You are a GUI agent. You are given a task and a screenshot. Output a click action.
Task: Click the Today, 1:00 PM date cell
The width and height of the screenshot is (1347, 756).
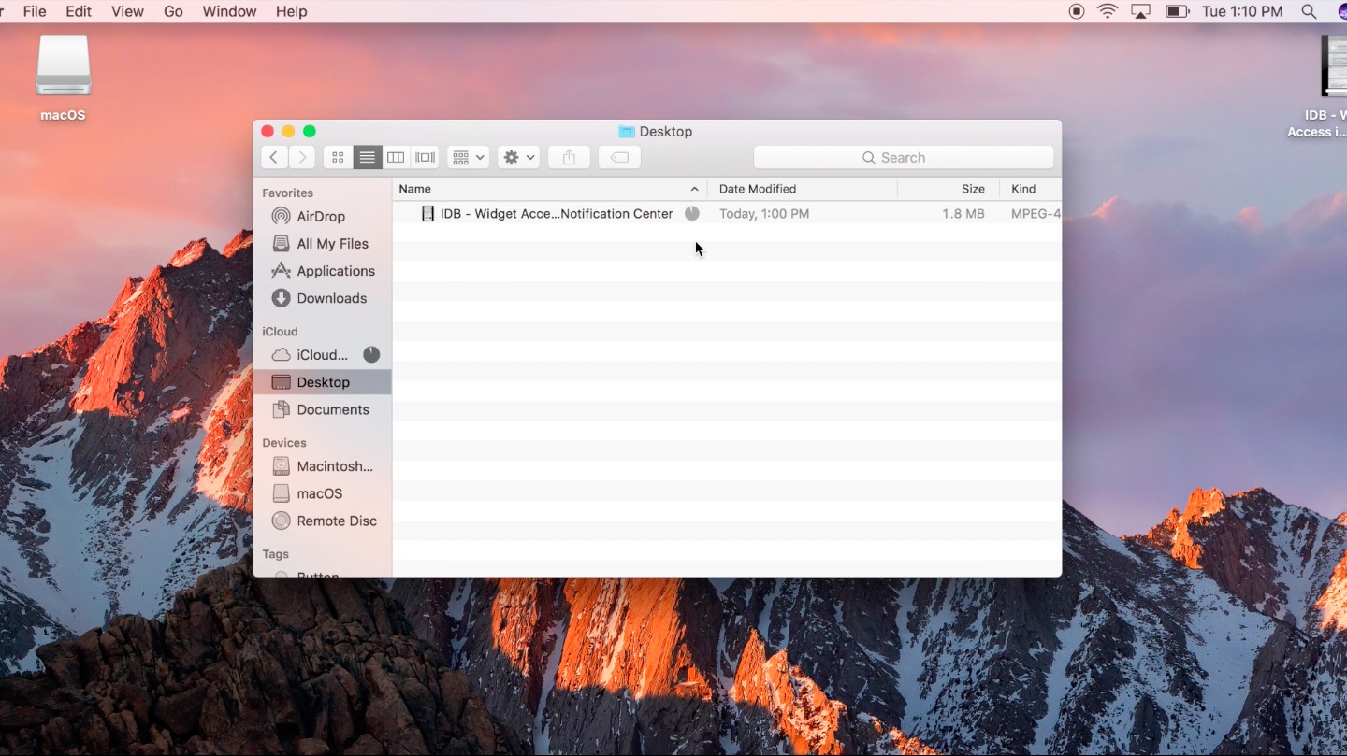(x=764, y=214)
